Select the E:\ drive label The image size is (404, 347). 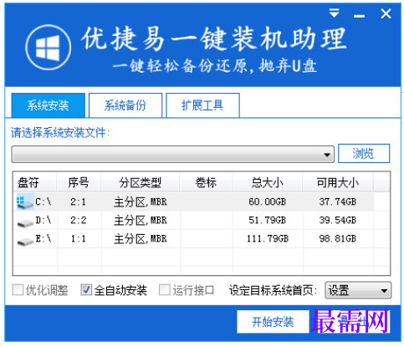click(43, 238)
